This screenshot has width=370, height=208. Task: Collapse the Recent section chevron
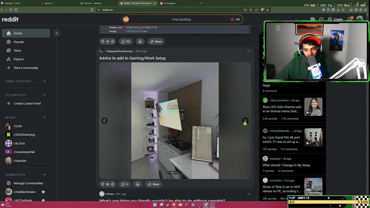(45, 117)
